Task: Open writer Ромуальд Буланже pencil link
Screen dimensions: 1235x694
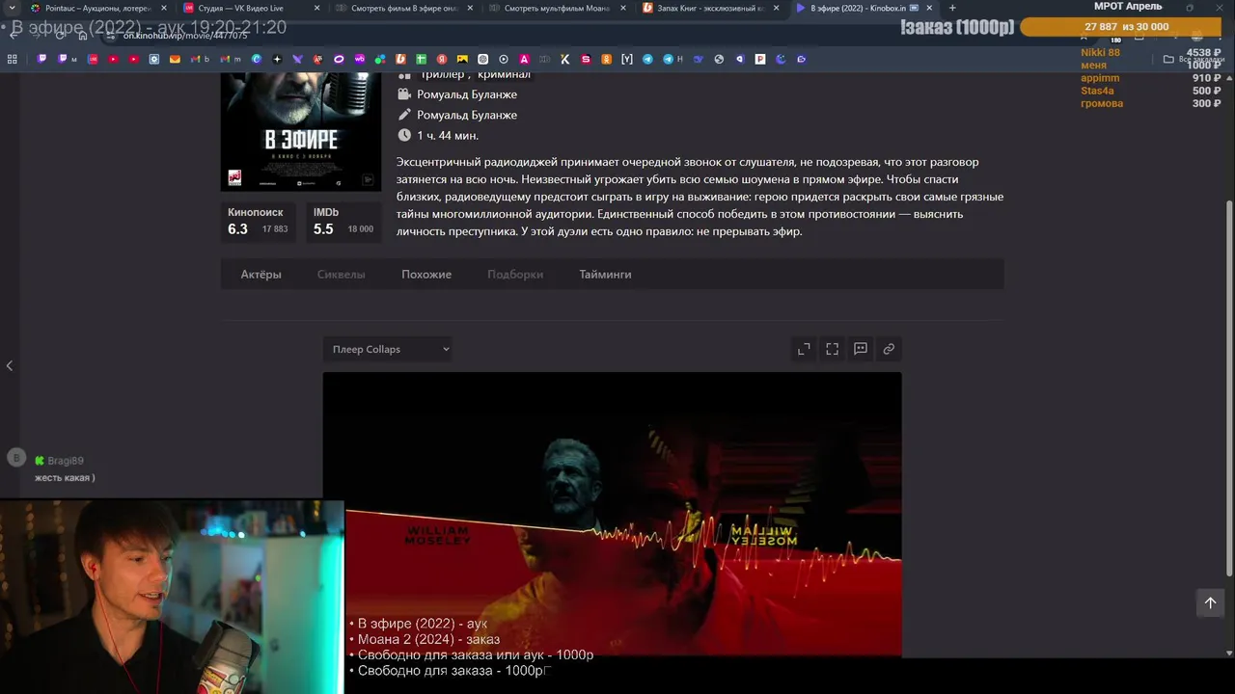Action: (467, 115)
